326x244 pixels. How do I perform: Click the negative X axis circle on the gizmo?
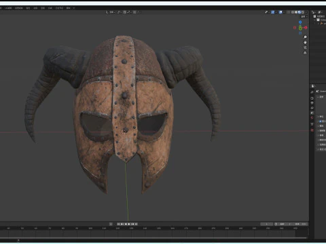pyautogui.click(x=295, y=28)
